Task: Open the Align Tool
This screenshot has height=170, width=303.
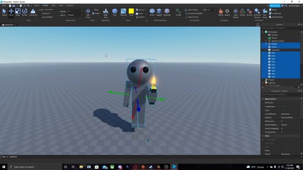Action: [x=106, y=13]
